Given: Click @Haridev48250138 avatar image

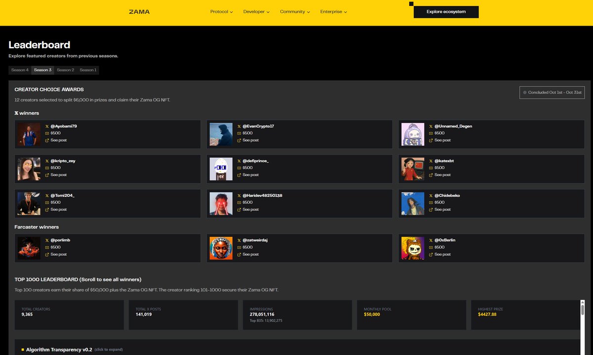Looking at the screenshot, I should click(221, 204).
